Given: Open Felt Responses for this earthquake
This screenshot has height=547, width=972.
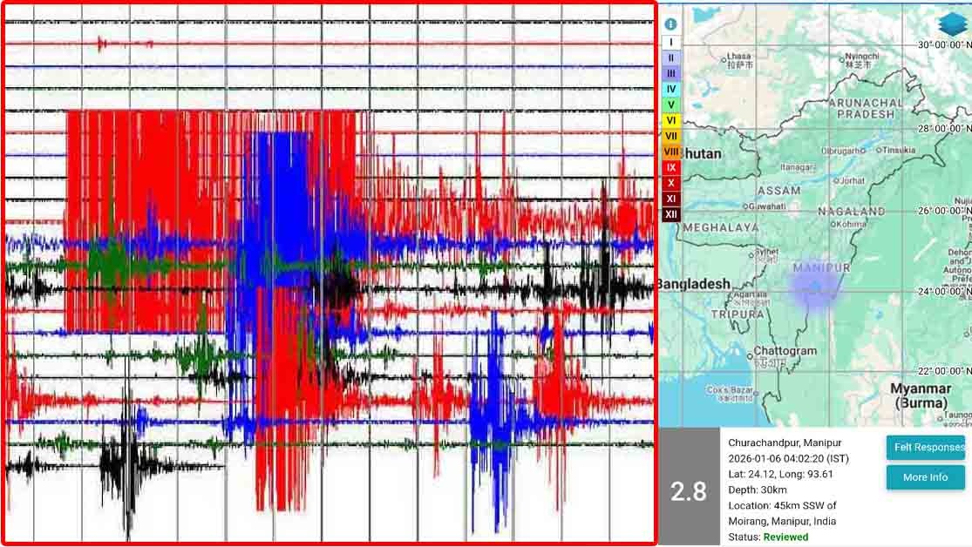Looking at the screenshot, I should point(925,447).
